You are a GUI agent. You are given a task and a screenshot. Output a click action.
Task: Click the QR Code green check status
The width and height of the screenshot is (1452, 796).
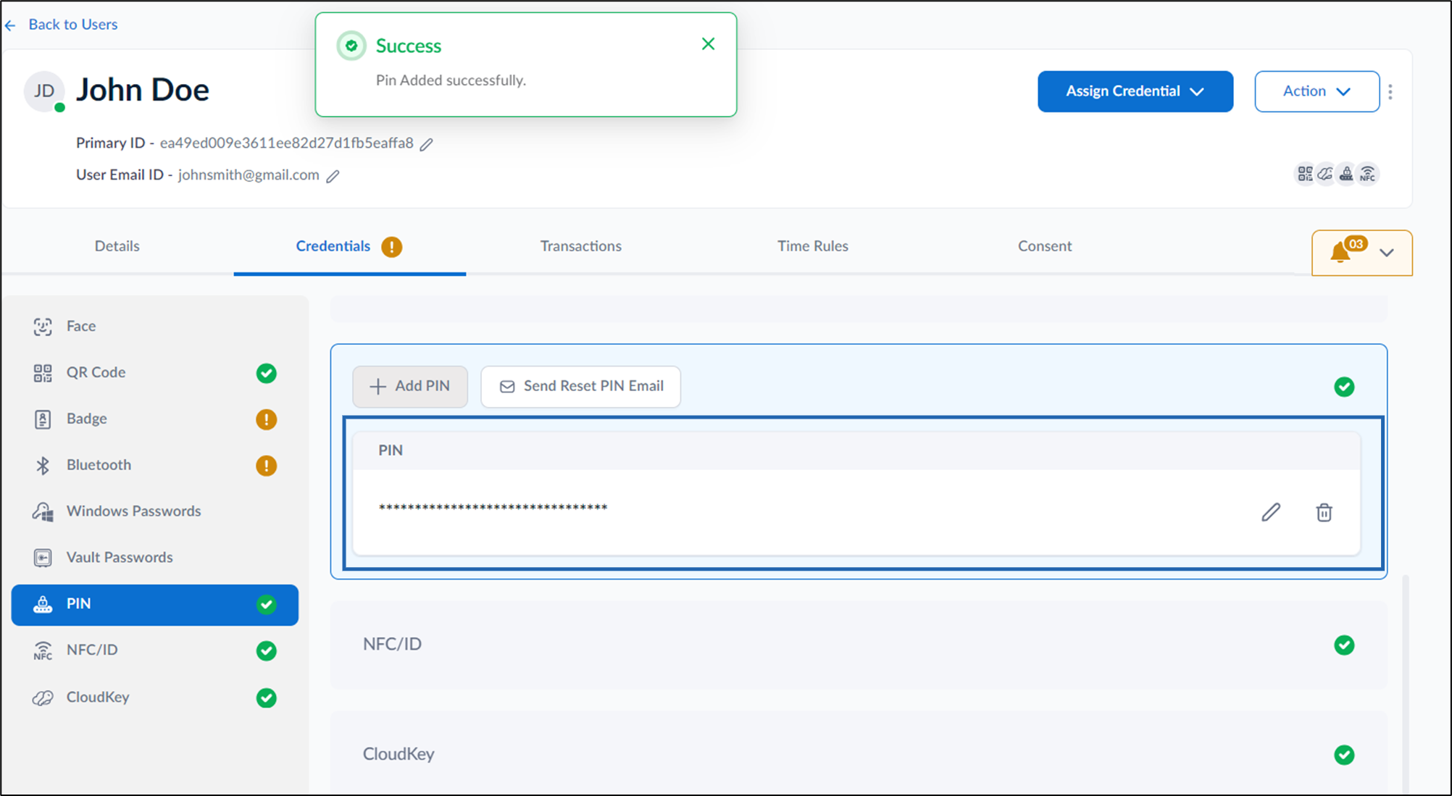click(267, 373)
